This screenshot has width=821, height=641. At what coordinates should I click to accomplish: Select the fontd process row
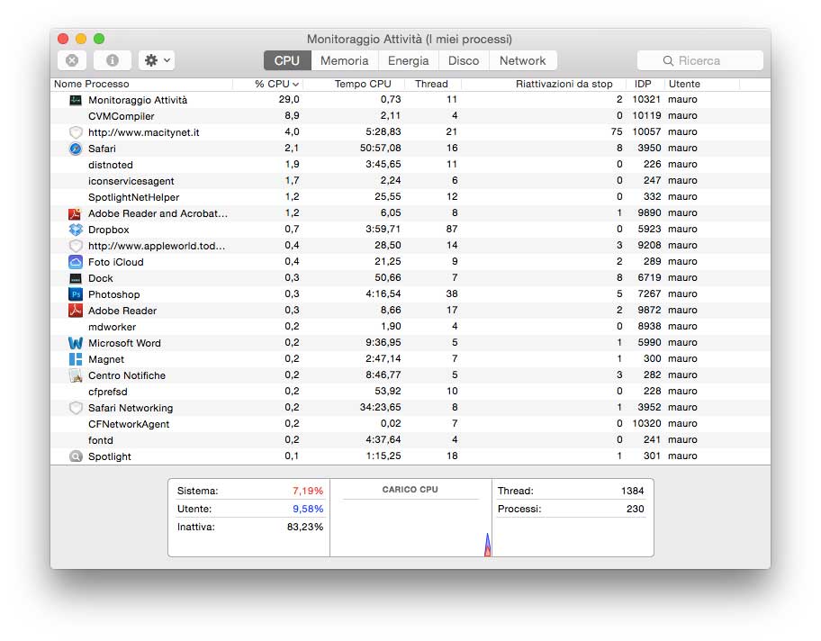410,440
